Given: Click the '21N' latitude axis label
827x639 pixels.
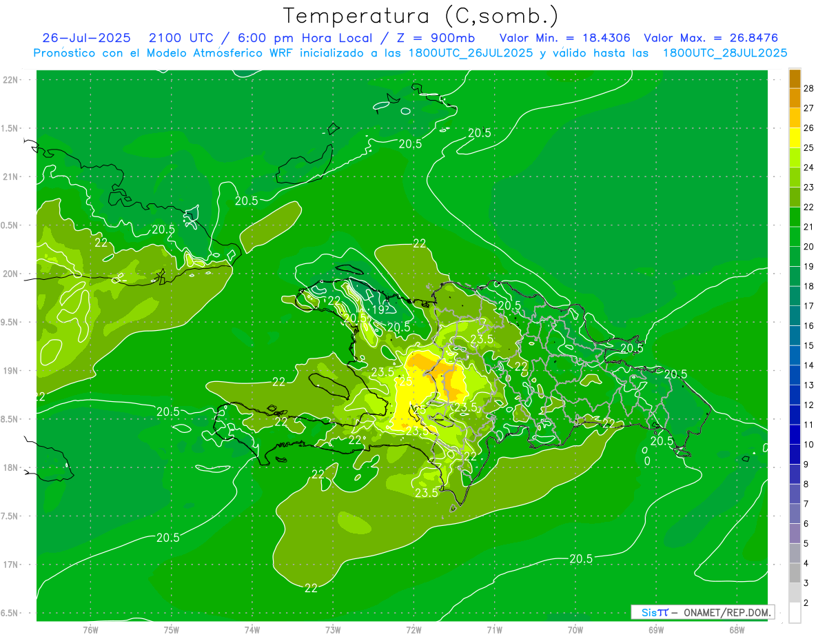Looking at the screenshot, I should coord(10,176).
